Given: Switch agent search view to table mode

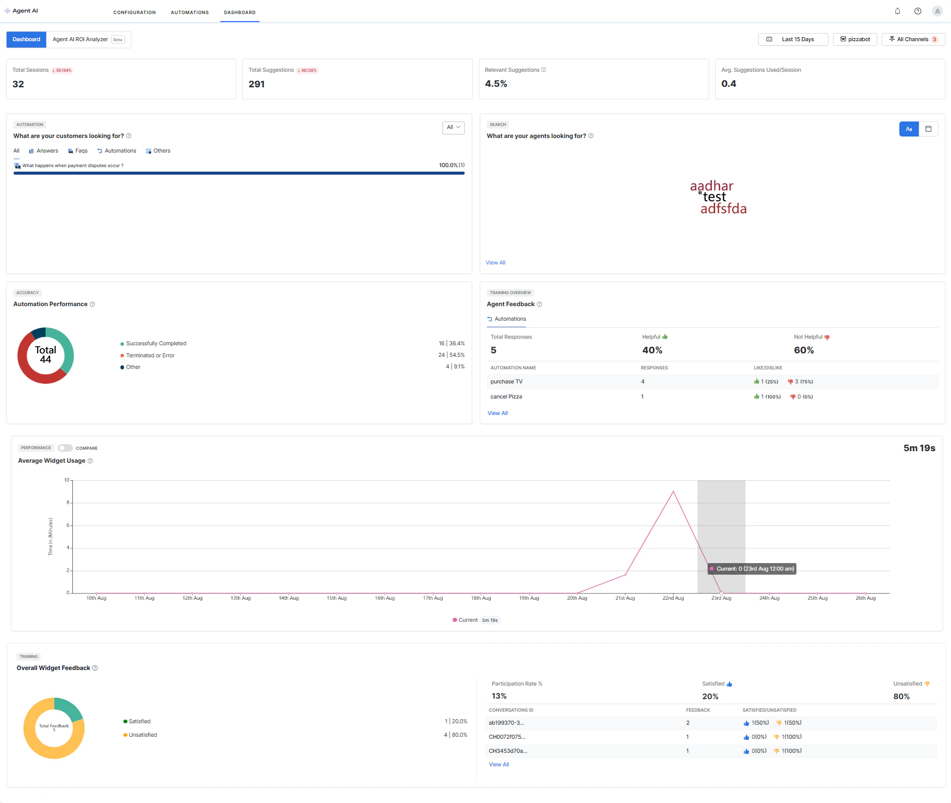Looking at the screenshot, I should coord(929,129).
